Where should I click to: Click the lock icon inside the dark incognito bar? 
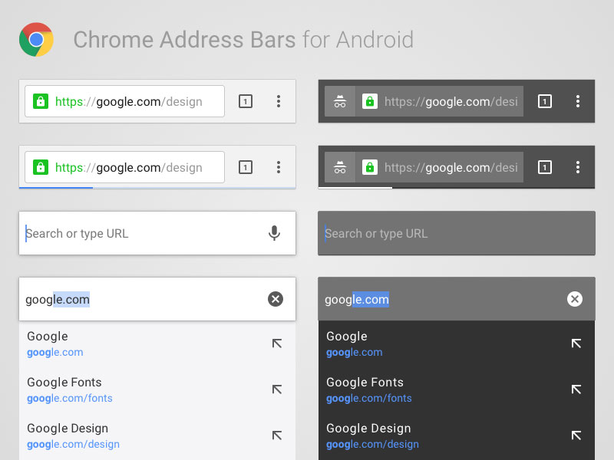pos(370,100)
